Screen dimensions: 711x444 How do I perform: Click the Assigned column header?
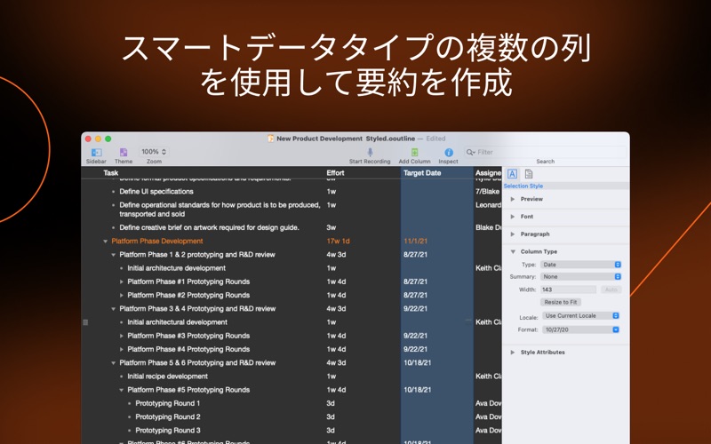[488, 172]
